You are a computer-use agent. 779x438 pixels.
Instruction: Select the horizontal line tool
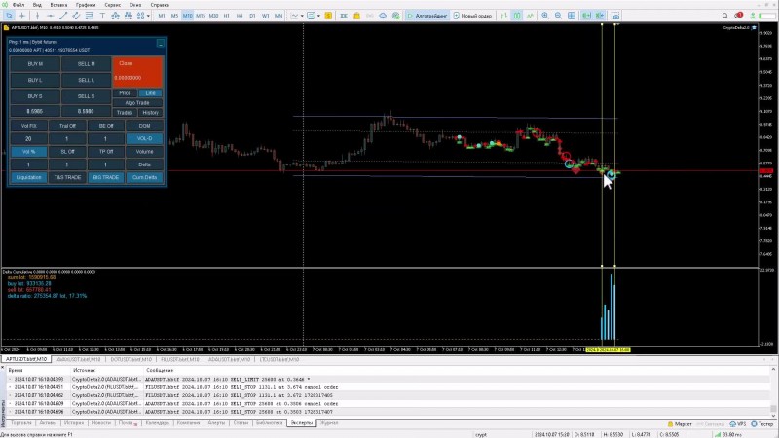pos(51,16)
